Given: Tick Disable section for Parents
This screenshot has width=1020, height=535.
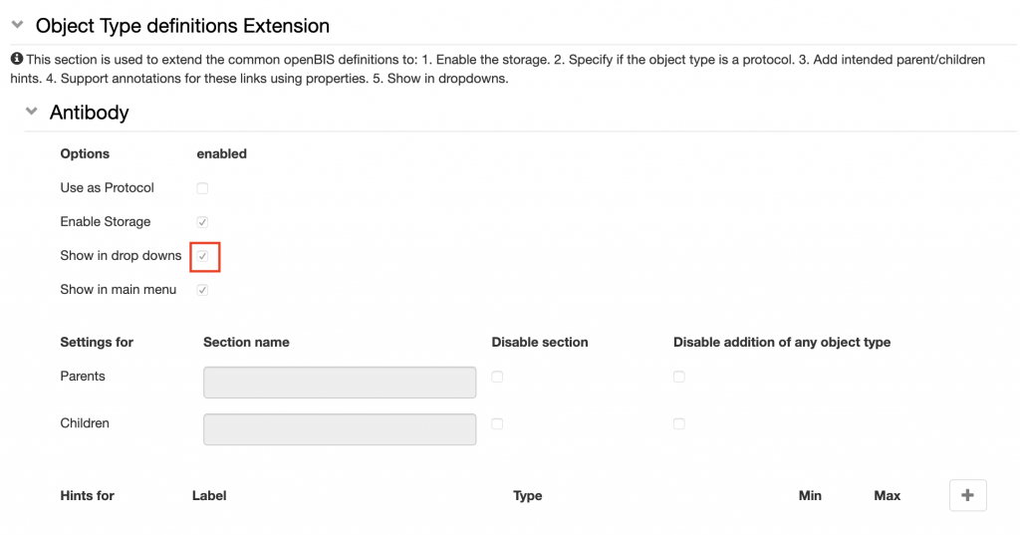Looking at the screenshot, I should (x=497, y=377).
